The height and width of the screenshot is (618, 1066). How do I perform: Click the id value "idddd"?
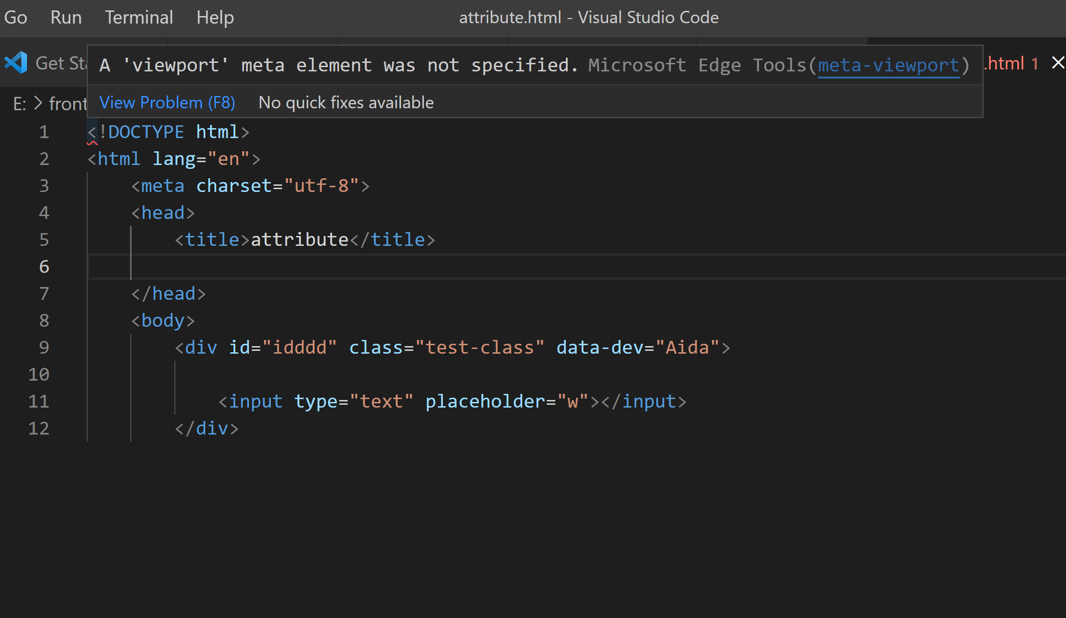pyautogui.click(x=300, y=348)
